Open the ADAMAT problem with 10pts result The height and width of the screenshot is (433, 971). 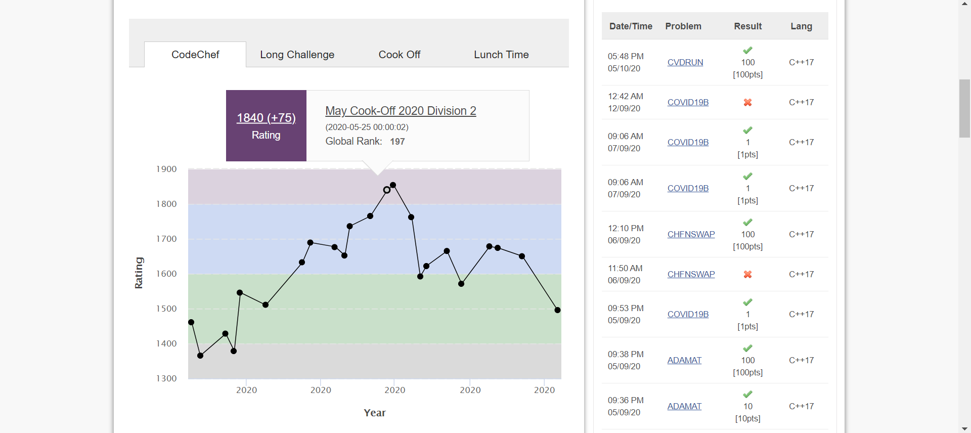tap(684, 406)
